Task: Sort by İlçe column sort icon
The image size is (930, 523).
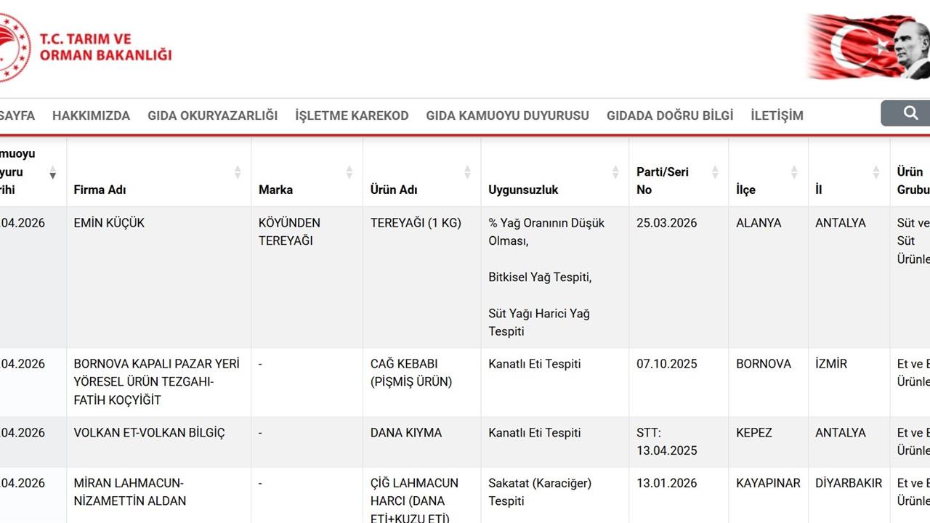Action: (x=794, y=172)
